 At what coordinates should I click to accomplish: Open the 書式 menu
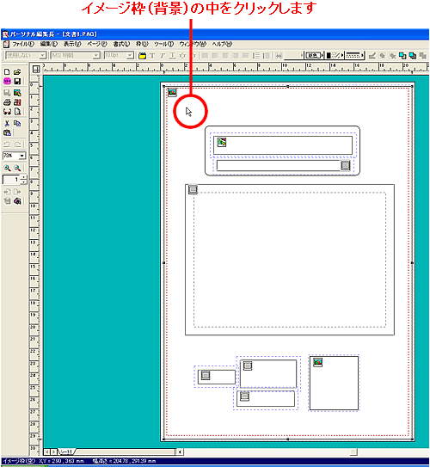coord(121,44)
